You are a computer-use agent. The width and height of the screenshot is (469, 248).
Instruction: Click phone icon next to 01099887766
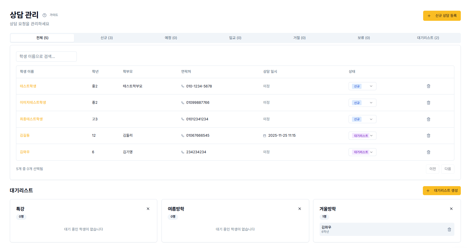[x=183, y=103]
